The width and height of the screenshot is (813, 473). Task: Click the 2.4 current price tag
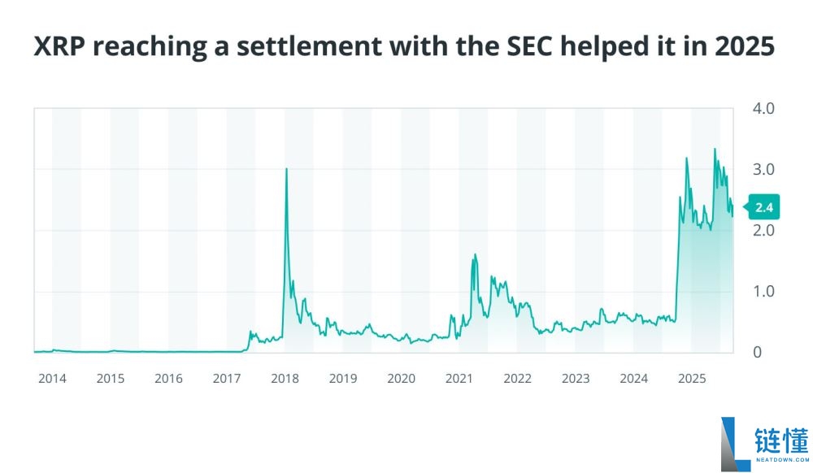pyautogui.click(x=763, y=208)
